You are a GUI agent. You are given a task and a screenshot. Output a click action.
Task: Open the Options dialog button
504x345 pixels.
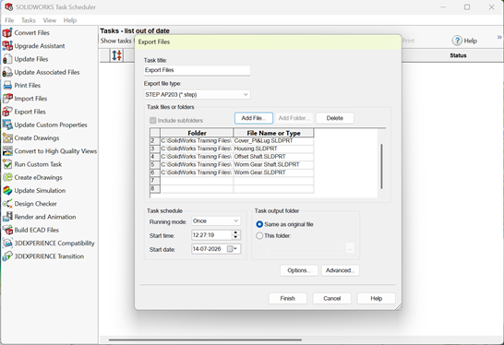tap(299, 270)
